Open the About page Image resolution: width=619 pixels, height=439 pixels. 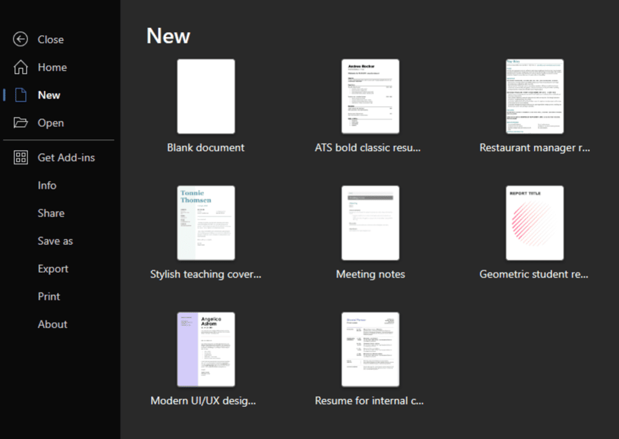point(53,324)
